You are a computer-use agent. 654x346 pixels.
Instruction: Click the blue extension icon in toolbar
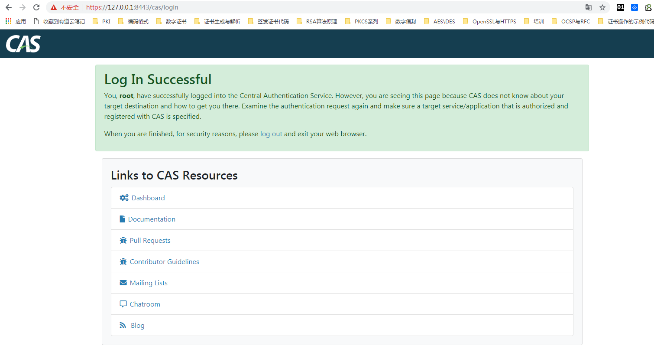coord(635,7)
